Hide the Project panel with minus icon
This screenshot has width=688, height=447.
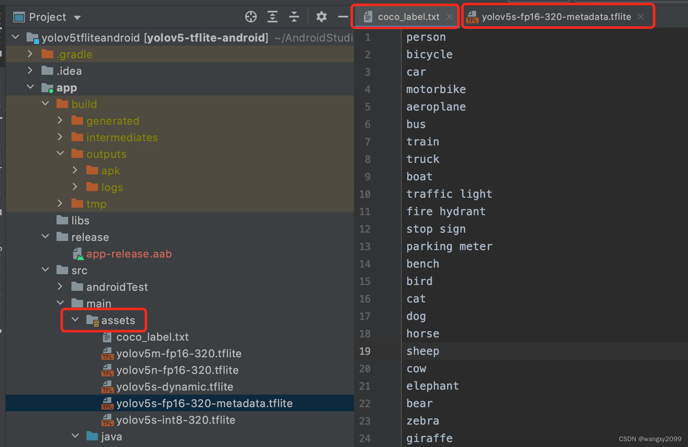[x=343, y=17]
